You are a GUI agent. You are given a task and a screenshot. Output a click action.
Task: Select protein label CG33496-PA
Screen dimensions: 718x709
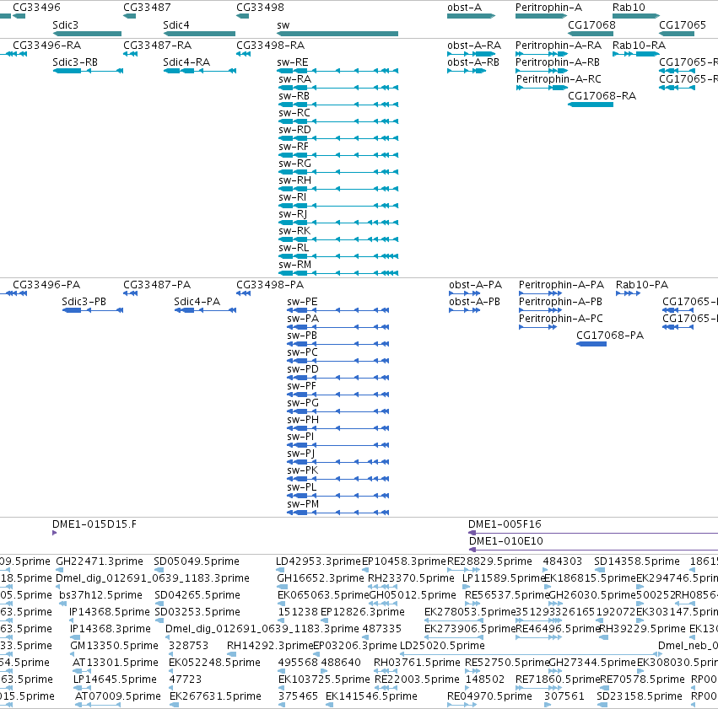click(x=46, y=285)
